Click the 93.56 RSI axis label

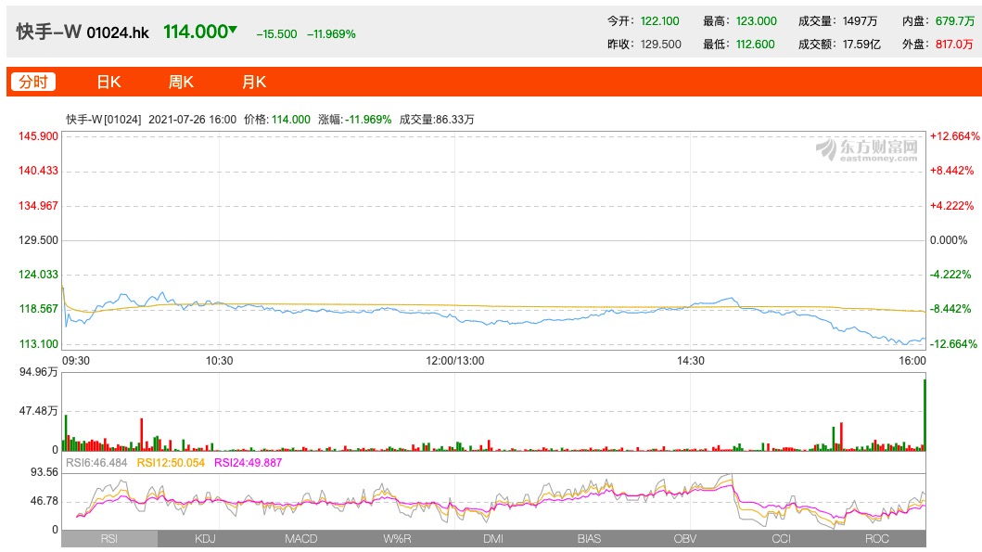(44, 472)
